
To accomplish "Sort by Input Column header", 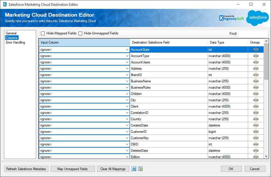I will tap(84, 42).
